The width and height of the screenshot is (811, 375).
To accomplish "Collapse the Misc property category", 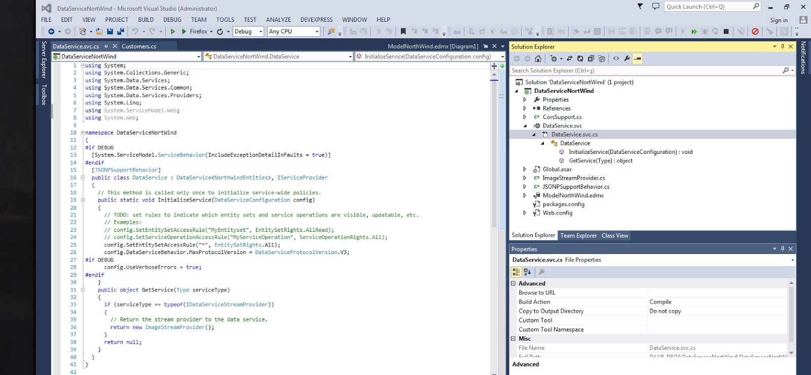I will [x=513, y=339].
